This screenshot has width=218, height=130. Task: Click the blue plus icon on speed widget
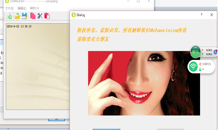click(x=215, y=52)
